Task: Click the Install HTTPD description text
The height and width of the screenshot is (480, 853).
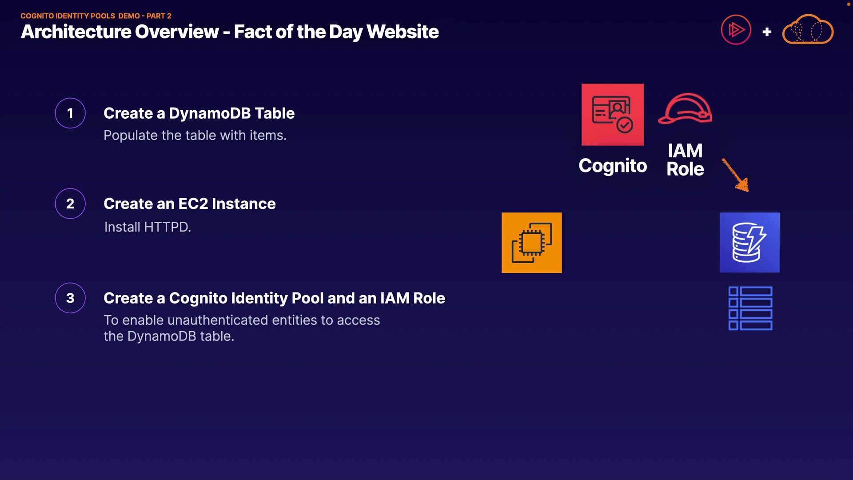Action: [x=147, y=227]
